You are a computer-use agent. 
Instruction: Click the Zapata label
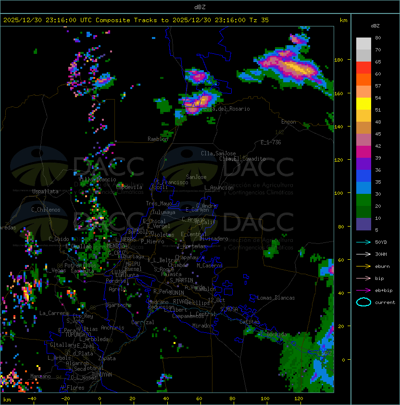(x=107, y=358)
